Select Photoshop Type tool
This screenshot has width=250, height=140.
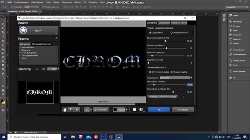click(3, 78)
